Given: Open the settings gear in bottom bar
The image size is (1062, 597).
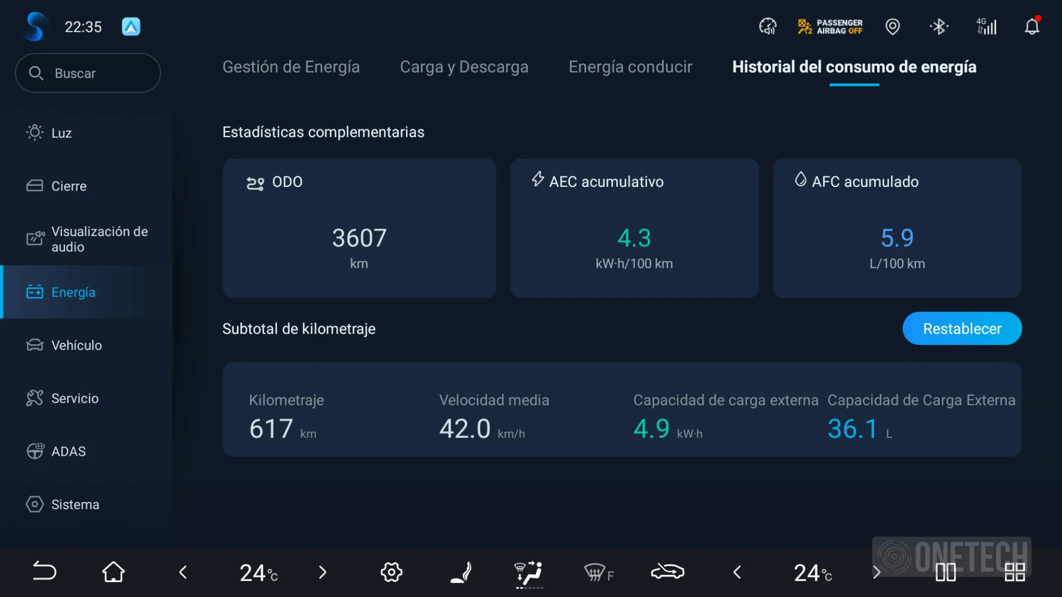Looking at the screenshot, I should point(391,572).
